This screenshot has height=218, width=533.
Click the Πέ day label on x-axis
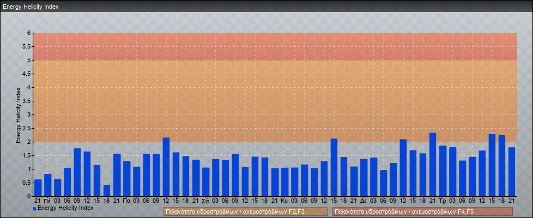tap(47, 201)
